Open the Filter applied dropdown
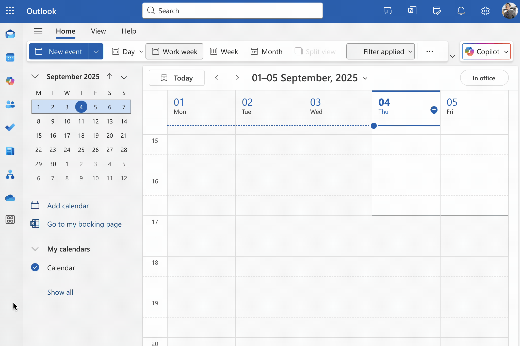The image size is (520, 346). pyautogui.click(x=380, y=52)
